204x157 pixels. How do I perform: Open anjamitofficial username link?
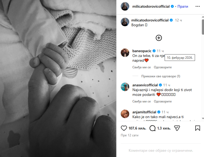pyautogui.click(x=144, y=112)
